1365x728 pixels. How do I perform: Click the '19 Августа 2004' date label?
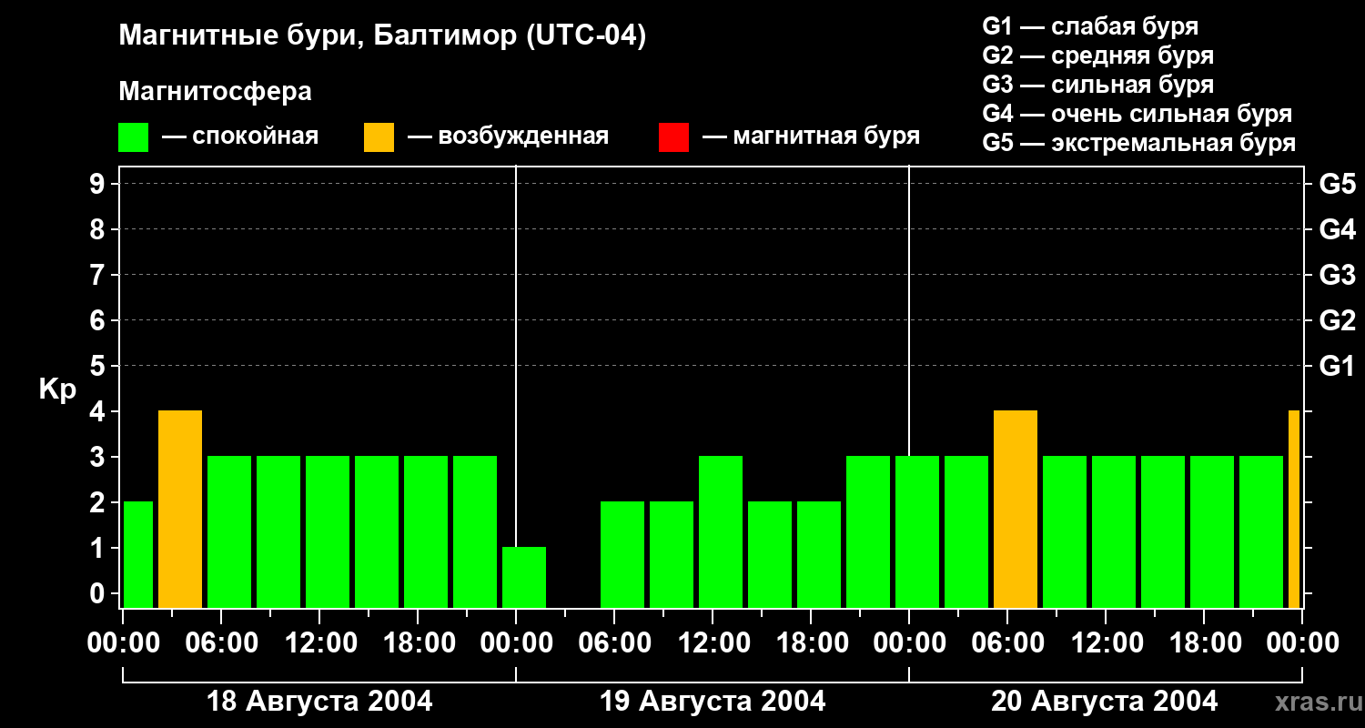pos(713,702)
